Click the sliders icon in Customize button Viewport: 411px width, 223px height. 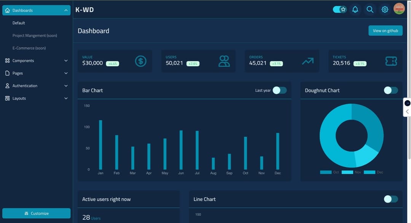(26, 213)
